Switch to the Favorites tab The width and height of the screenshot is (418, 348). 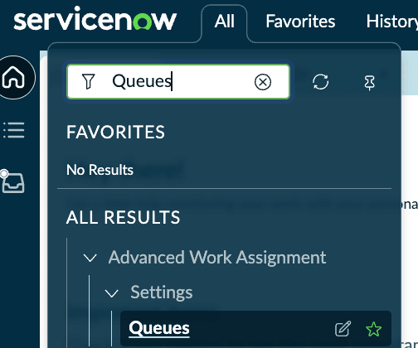coord(300,22)
